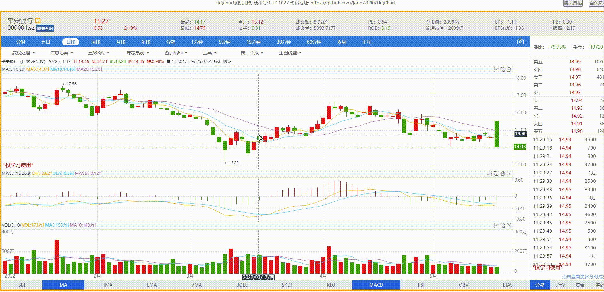Open MA parameter settings via sliders icon
The height and width of the screenshot is (292, 604).
pyautogui.click(x=496, y=69)
